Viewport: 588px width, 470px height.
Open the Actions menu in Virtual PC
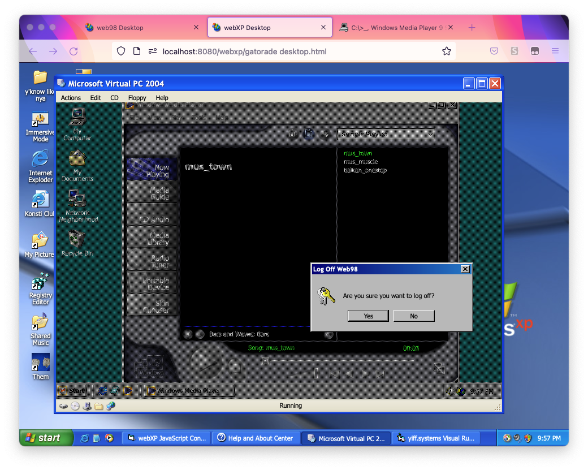(x=71, y=98)
